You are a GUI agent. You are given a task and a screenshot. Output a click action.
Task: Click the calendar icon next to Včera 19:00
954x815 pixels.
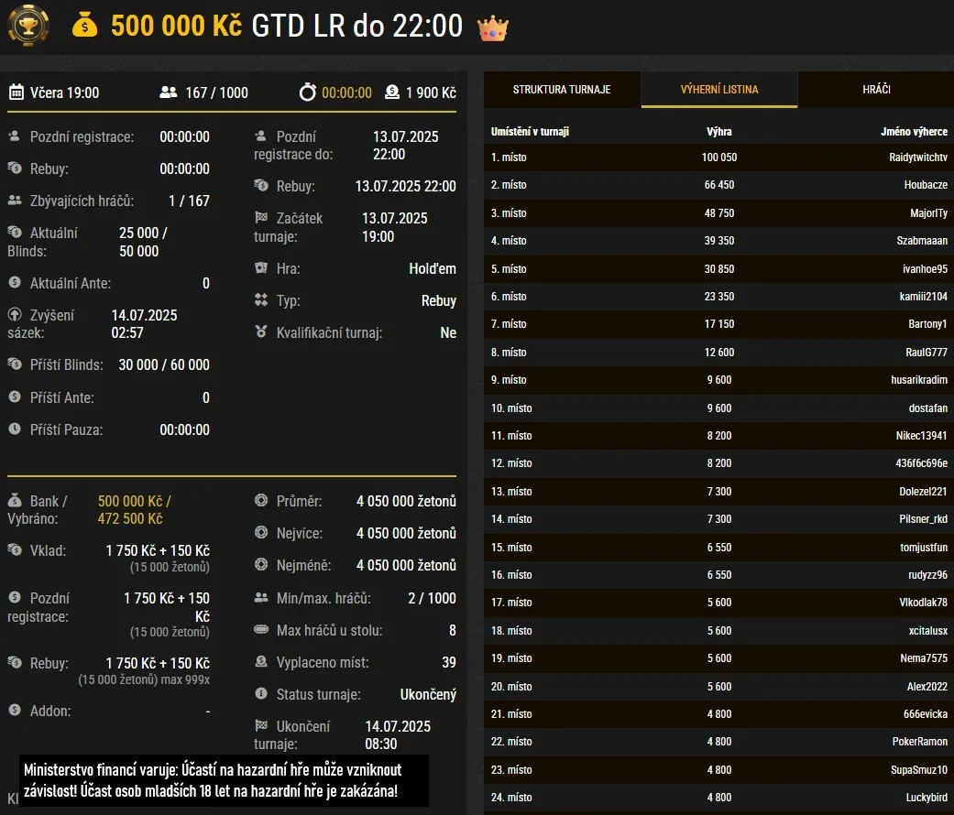click(16, 92)
